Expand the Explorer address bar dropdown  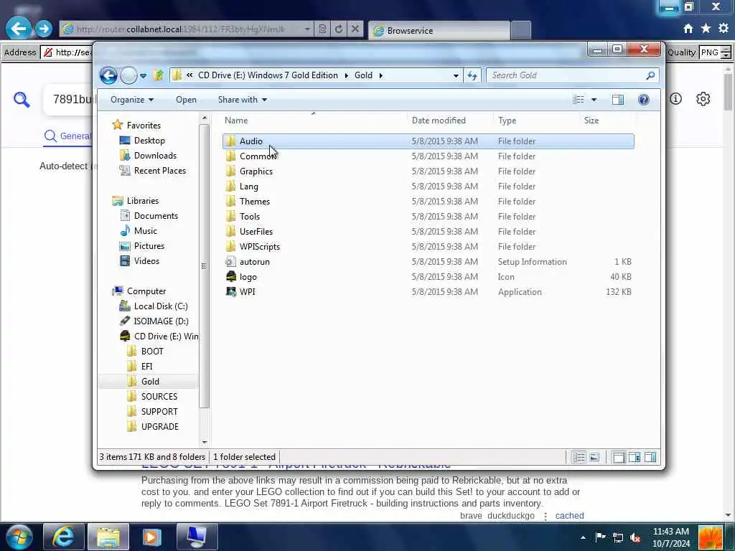pos(456,75)
